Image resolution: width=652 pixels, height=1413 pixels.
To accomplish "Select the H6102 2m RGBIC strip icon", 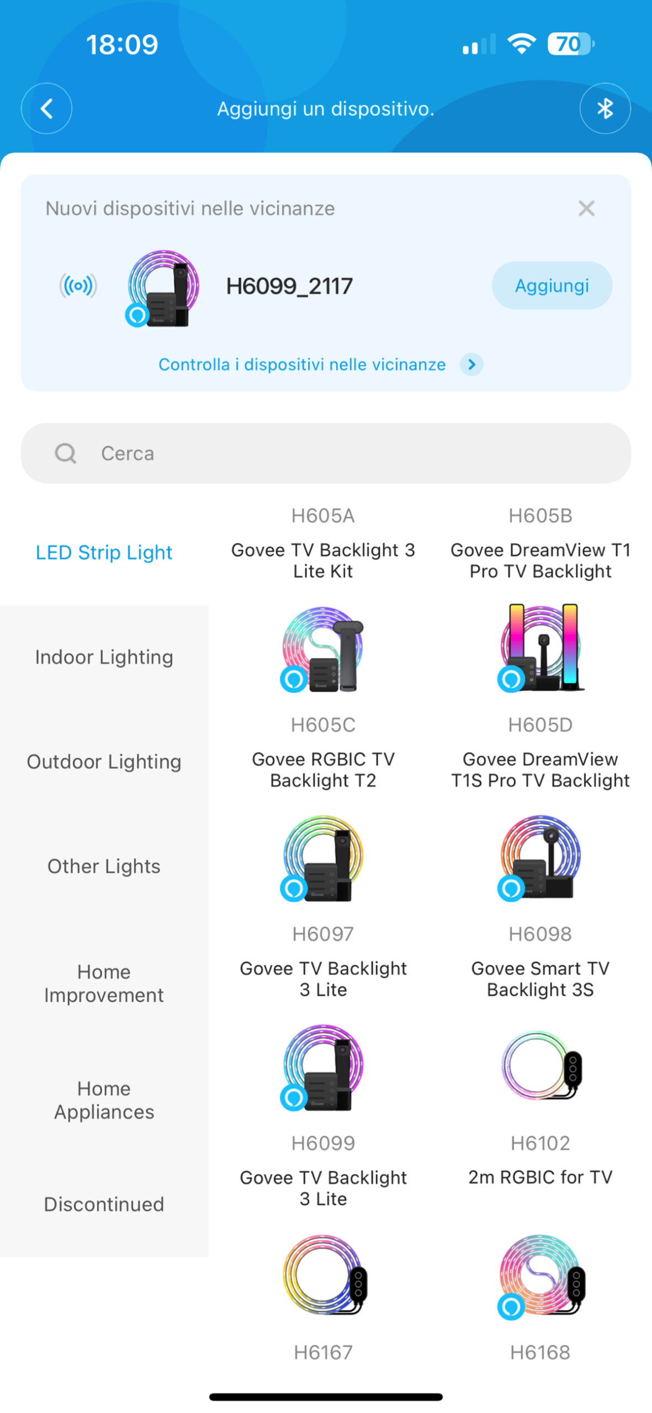I will click(x=540, y=1065).
